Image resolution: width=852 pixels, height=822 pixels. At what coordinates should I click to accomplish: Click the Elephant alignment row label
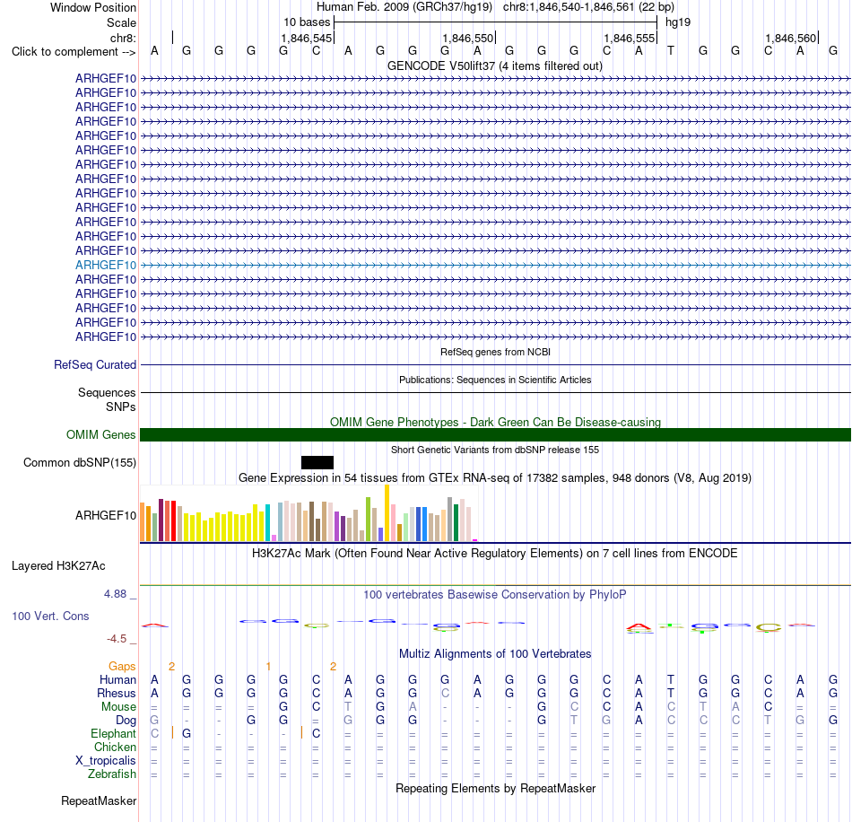point(113,734)
